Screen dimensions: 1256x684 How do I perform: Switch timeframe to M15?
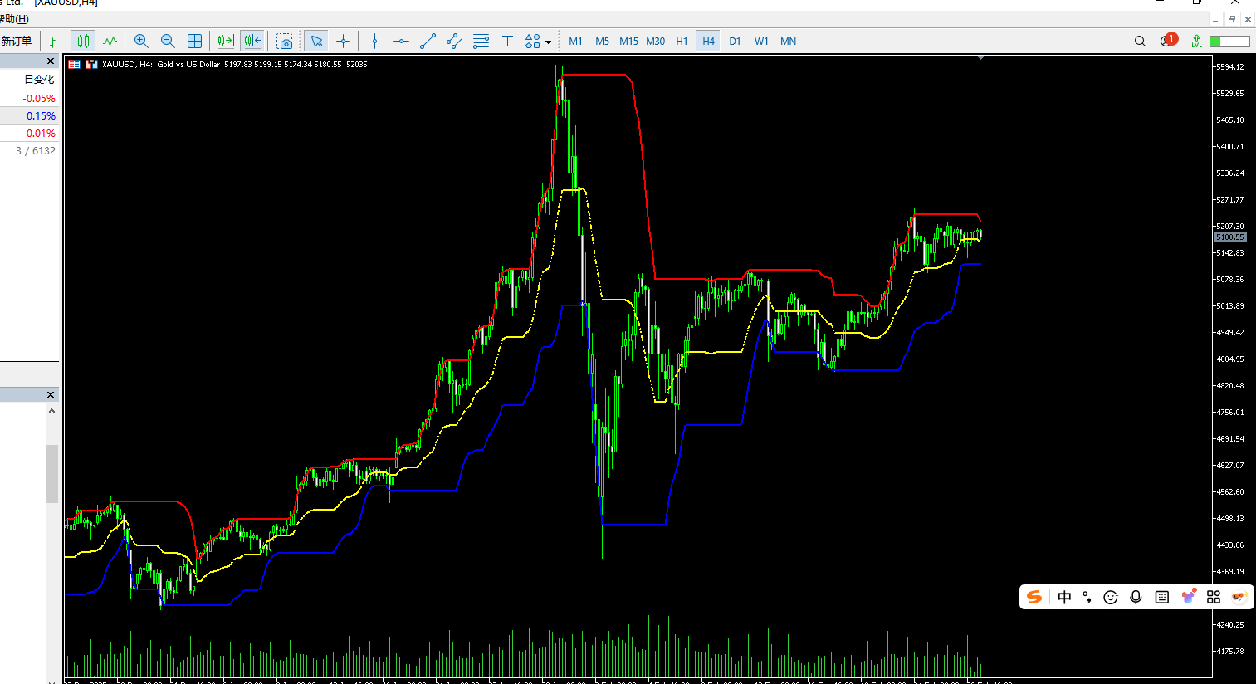[x=628, y=41]
